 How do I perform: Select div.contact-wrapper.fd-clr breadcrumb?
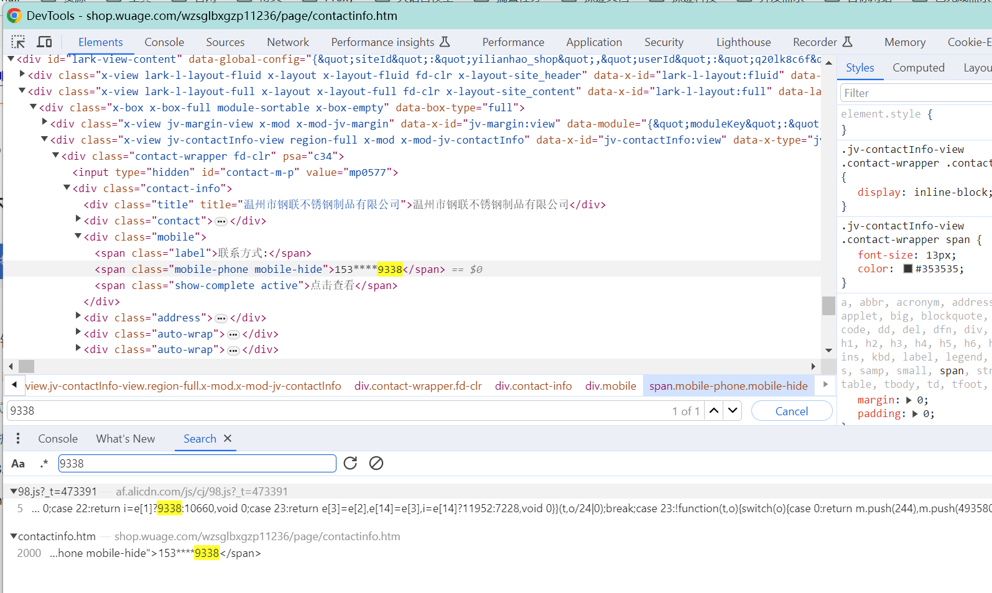418,386
